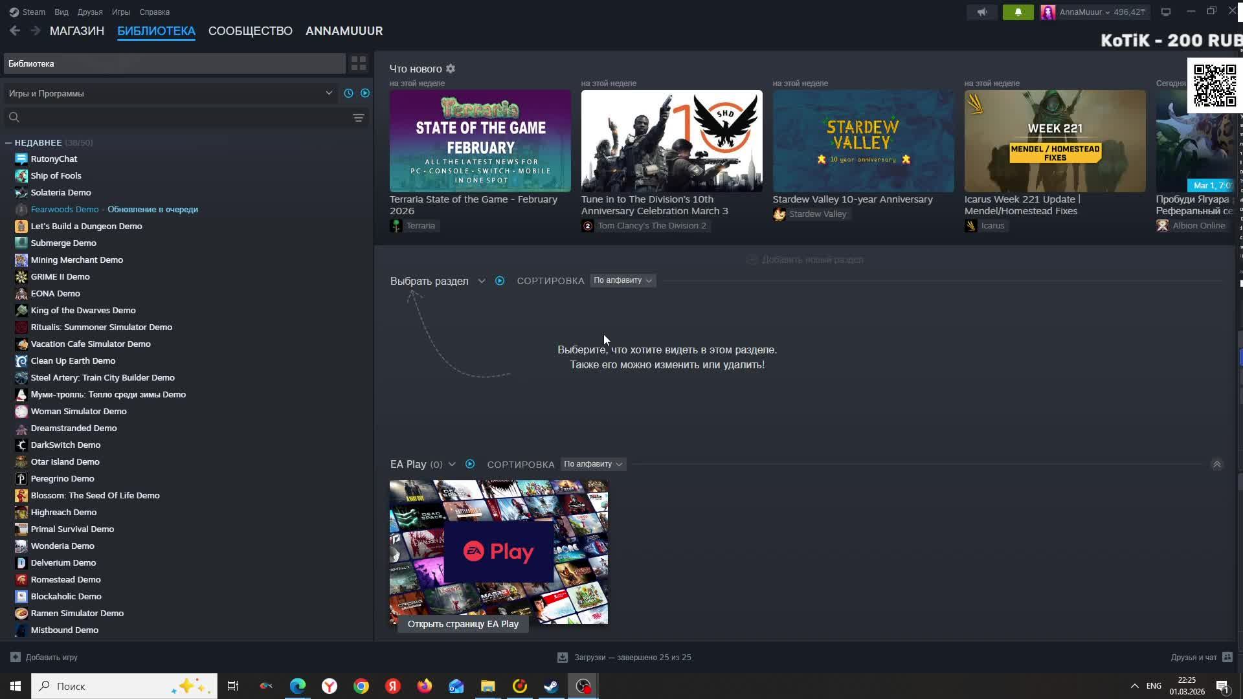Toggle ready-to-play filter for EA Play shelf
This screenshot has width=1243, height=699.
[470, 464]
